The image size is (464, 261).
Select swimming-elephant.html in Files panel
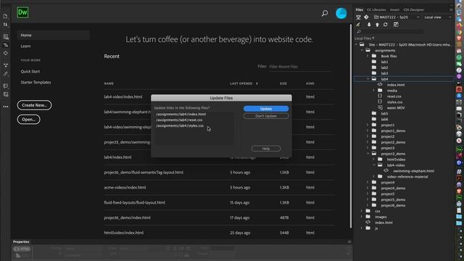pos(413,171)
